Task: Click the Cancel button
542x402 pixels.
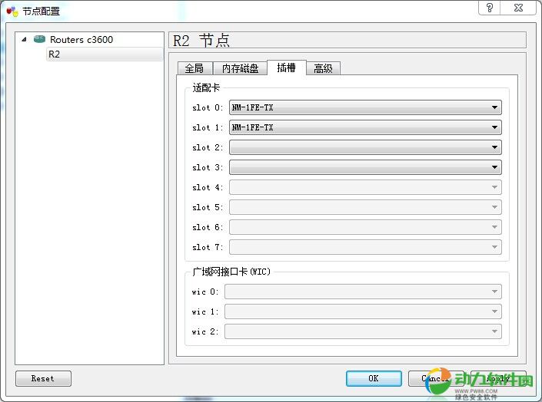Action: (x=434, y=378)
